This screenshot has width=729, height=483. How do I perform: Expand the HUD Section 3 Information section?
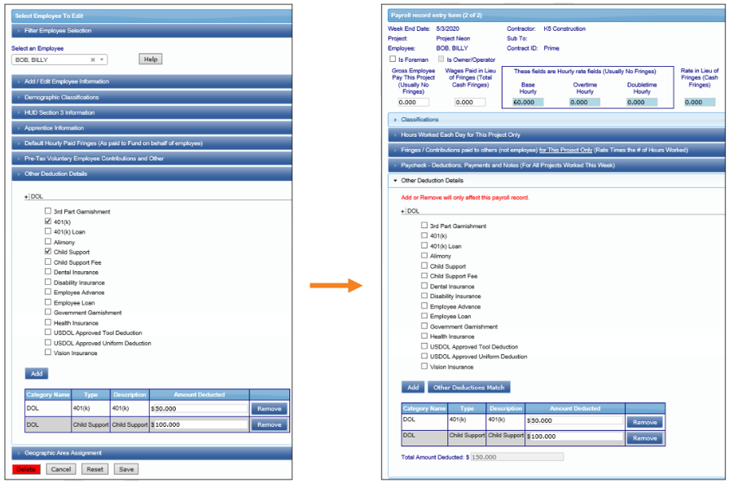pyautogui.click(x=152, y=112)
